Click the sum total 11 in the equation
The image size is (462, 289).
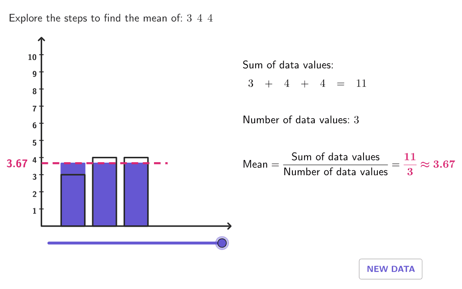(361, 84)
